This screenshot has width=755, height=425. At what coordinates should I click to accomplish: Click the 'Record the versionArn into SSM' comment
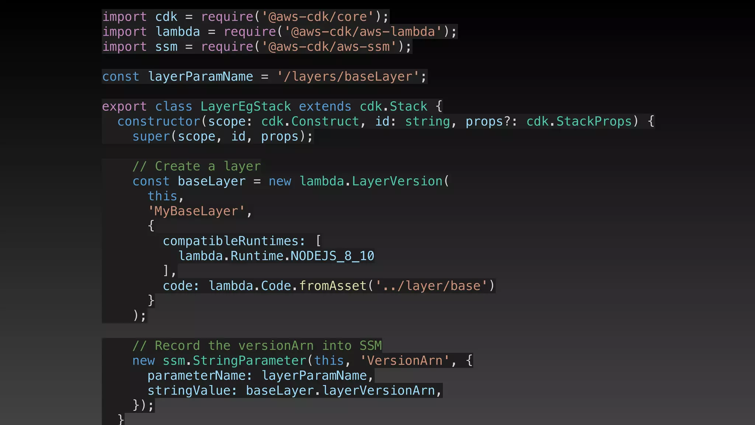257,346
